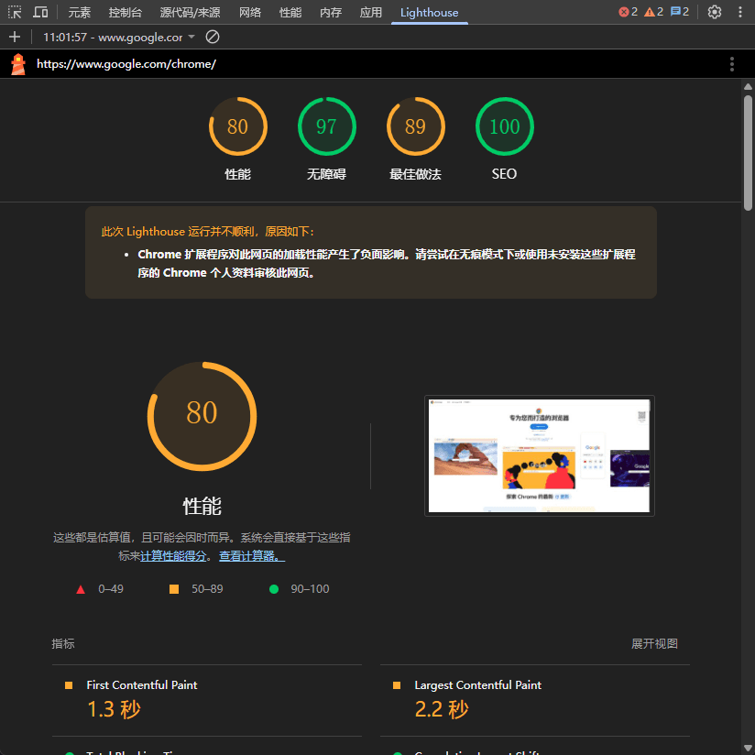Jump to the 无障碍 score gauge of 97

(x=327, y=139)
